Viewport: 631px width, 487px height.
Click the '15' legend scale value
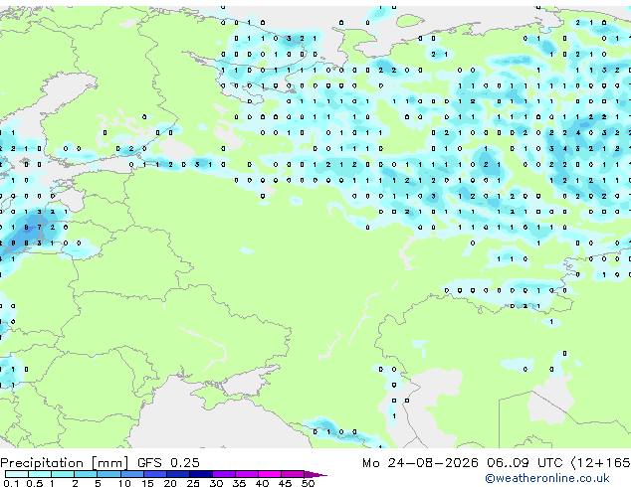click(x=147, y=483)
